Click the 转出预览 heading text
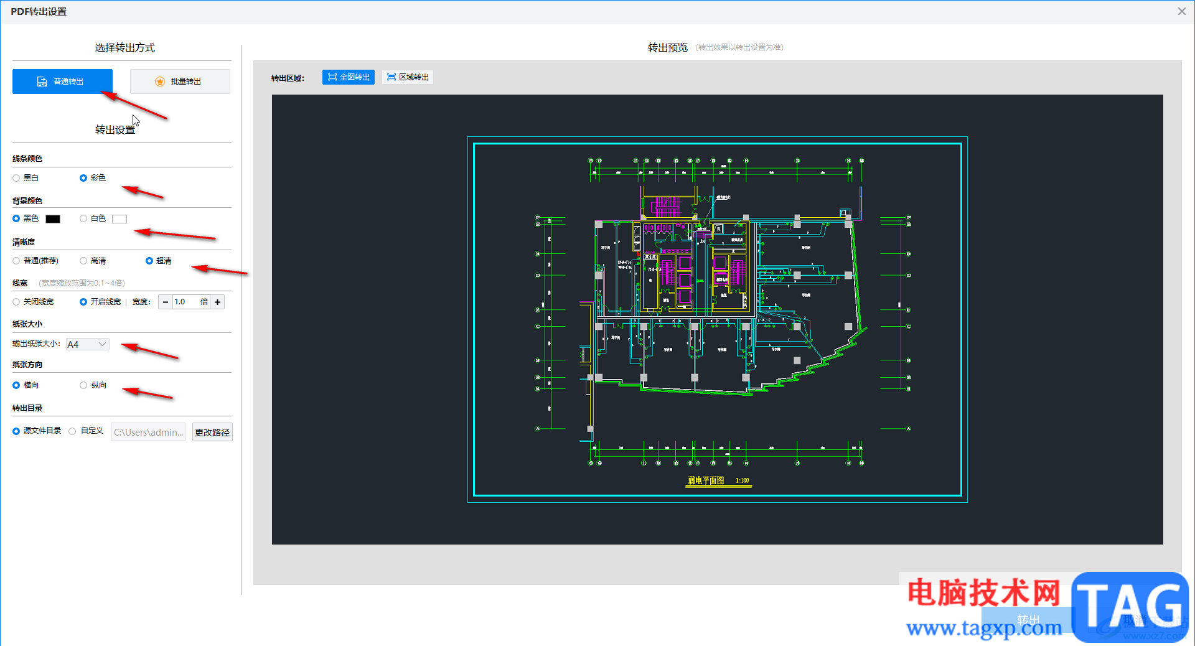The width and height of the screenshot is (1195, 646). pos(668,47)
